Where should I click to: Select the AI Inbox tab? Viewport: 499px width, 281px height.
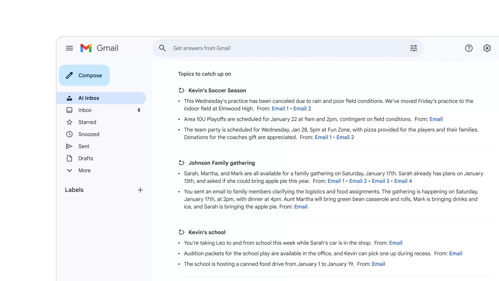(x=89, y=98)
